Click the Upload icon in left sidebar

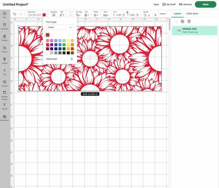pyautogui.click(x=4, y=106)
